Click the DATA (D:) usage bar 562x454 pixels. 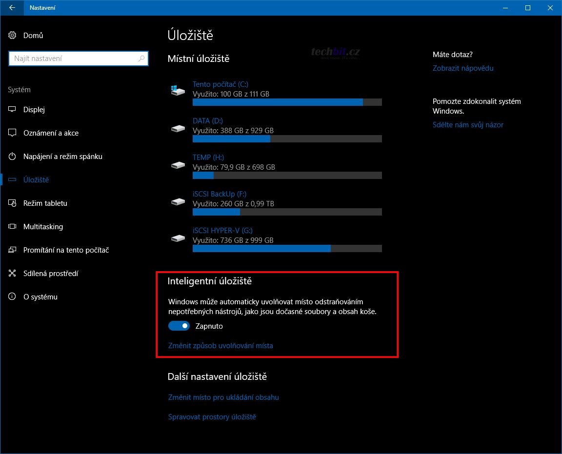[x=287, y=138]
